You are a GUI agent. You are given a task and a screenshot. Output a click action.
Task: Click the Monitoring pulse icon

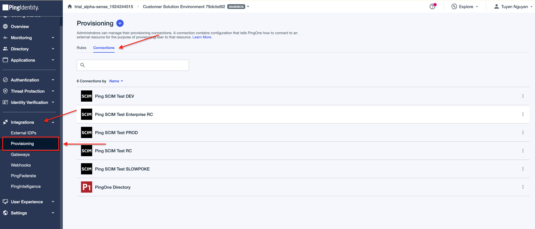point(5,38)
